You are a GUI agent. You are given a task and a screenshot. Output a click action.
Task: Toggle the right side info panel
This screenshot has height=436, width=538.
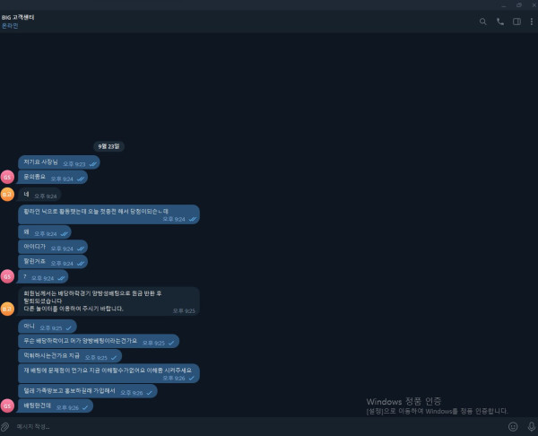[516, 22]
